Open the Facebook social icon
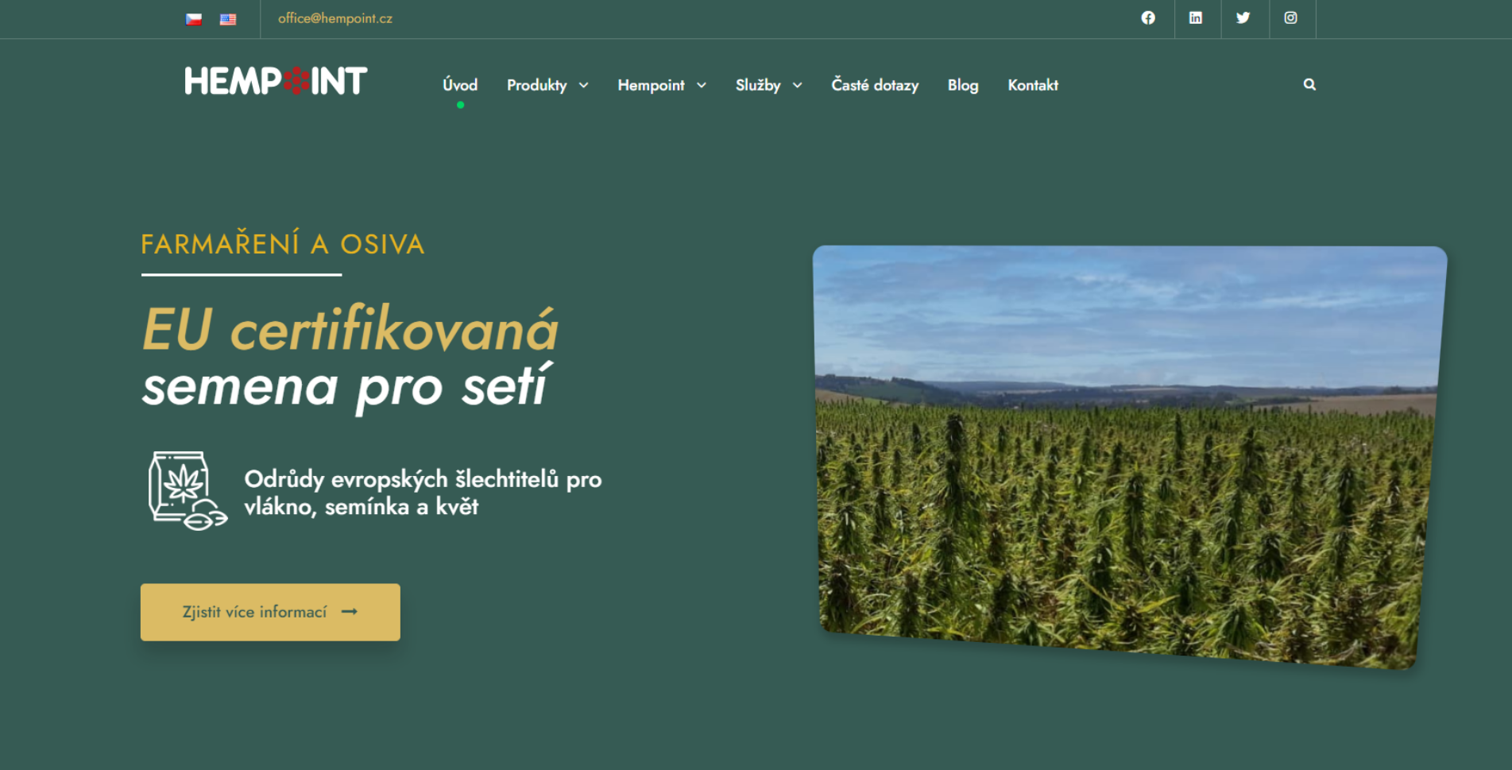 click(1148, 17)
